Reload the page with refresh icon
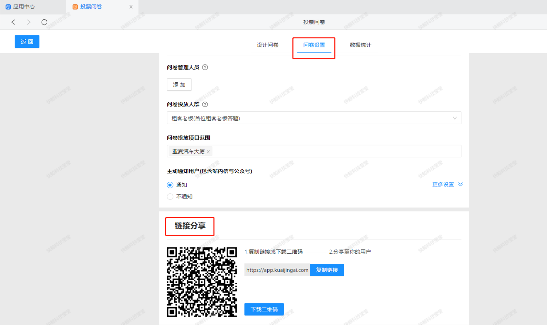The height and width of the screenshot is (325, 547). coord(44,22)
